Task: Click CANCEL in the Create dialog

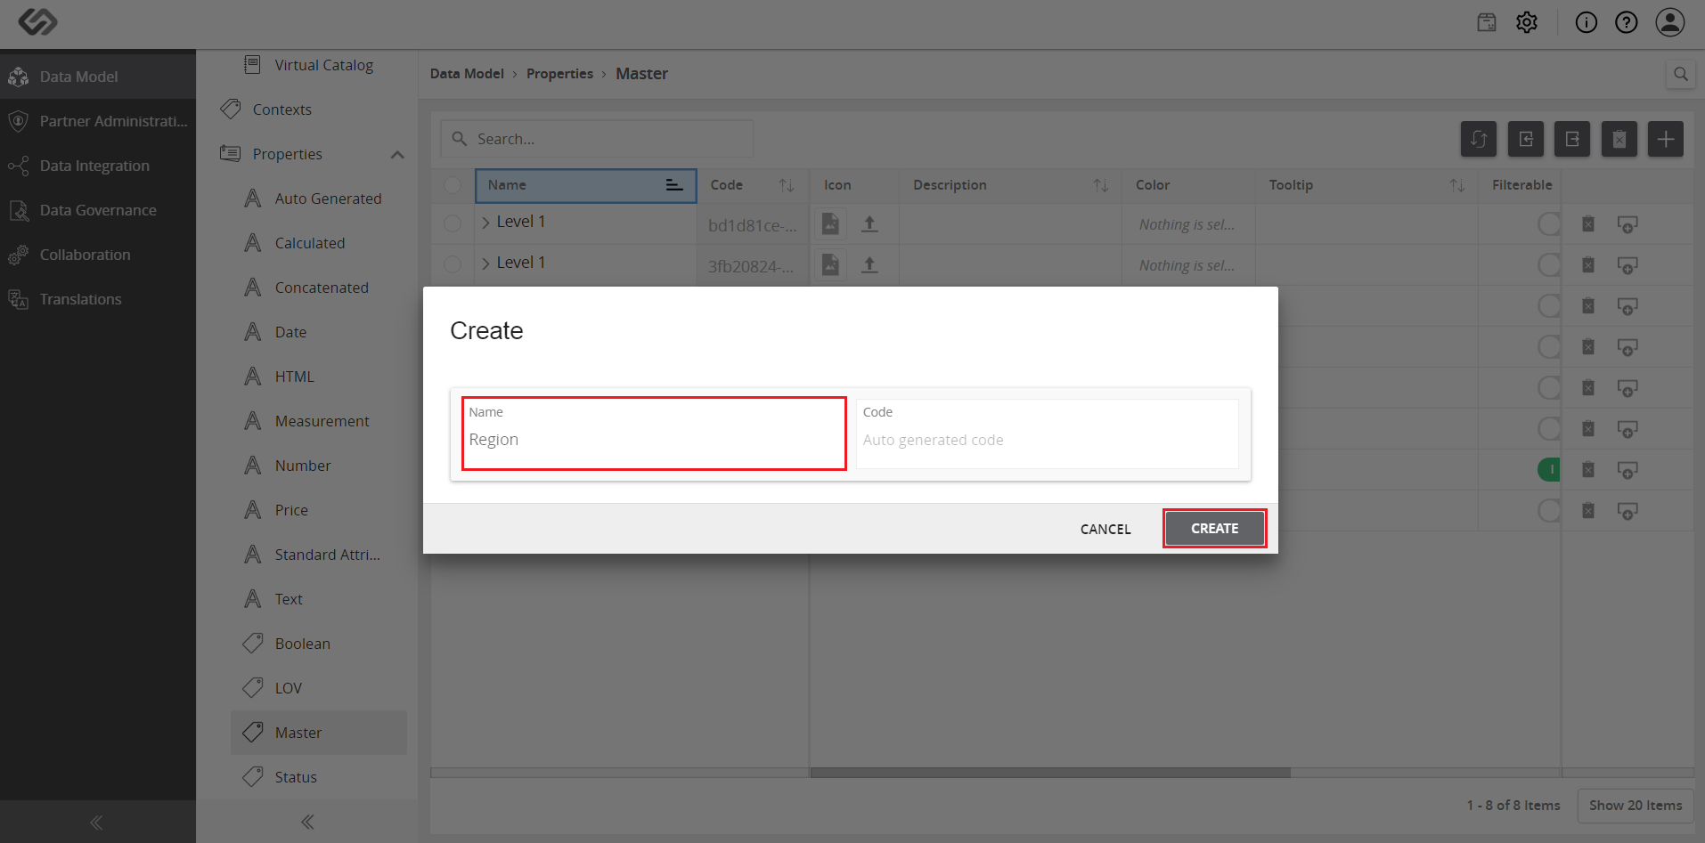Action: point(1105,530)
